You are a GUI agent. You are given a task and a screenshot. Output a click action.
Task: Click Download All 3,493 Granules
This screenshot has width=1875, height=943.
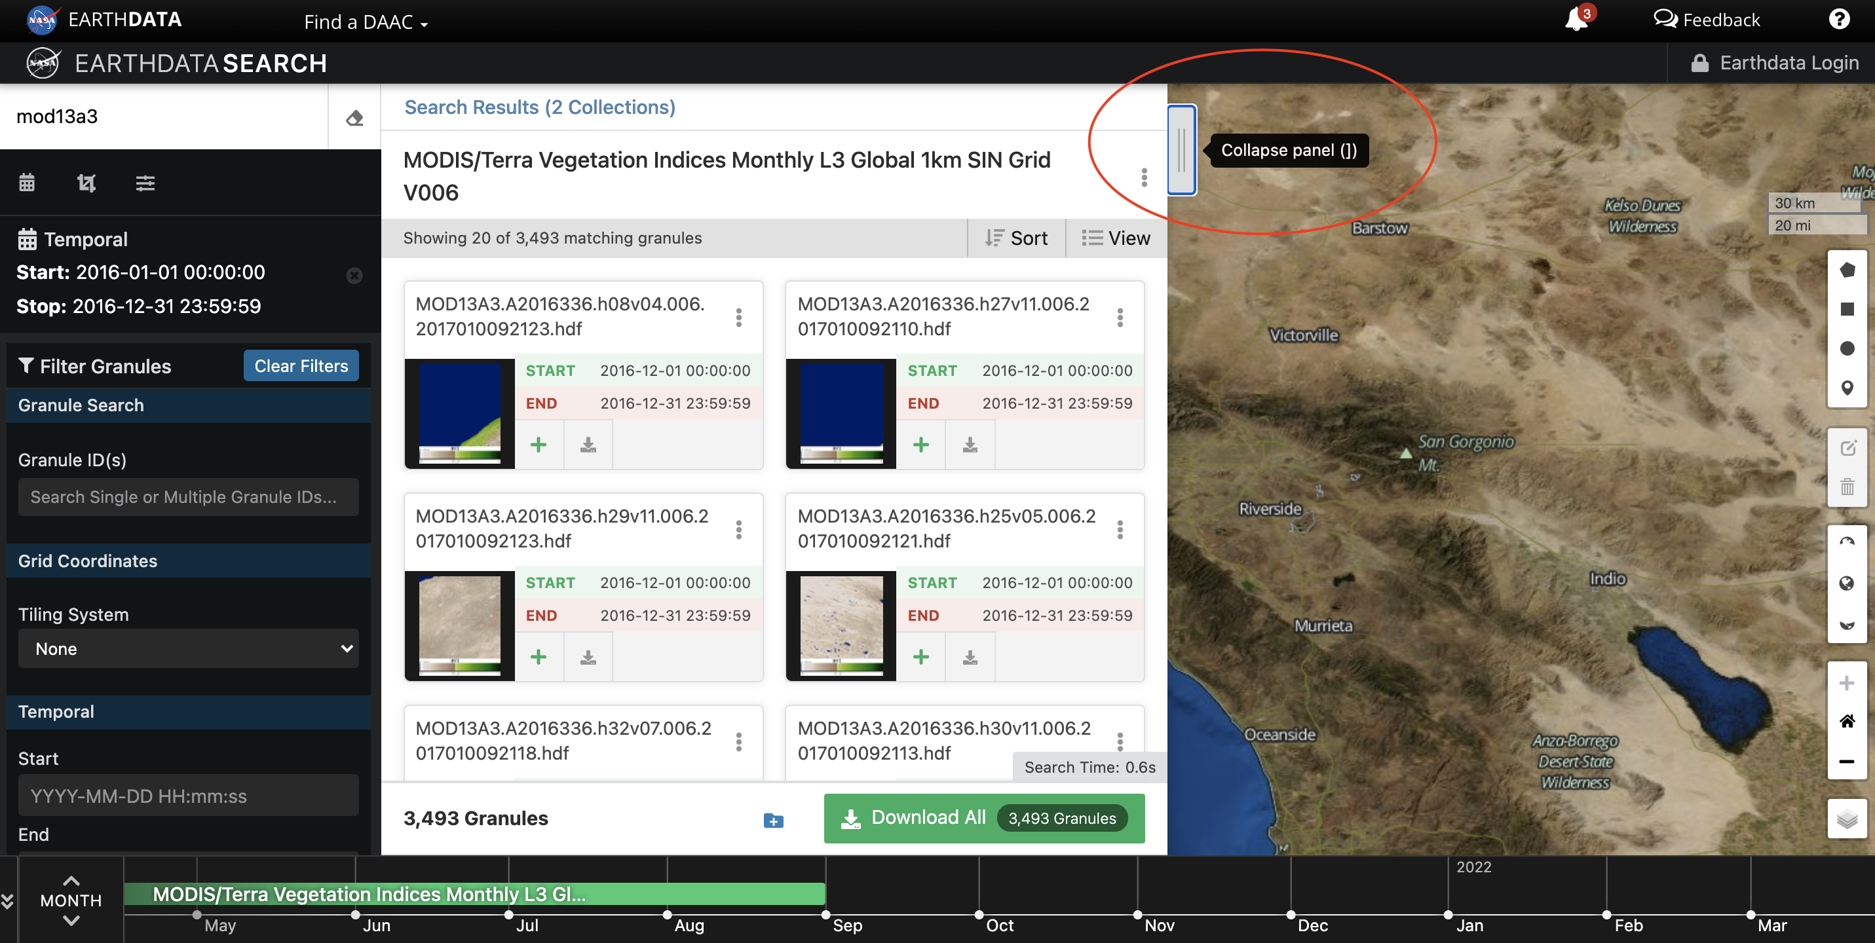pyautogui.click(x=984, y=819)
